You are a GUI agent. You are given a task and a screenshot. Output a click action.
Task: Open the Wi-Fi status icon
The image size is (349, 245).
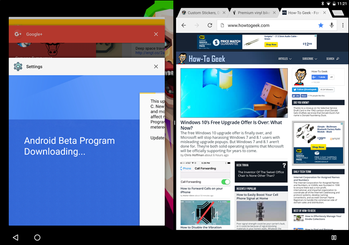pos(328,4)
